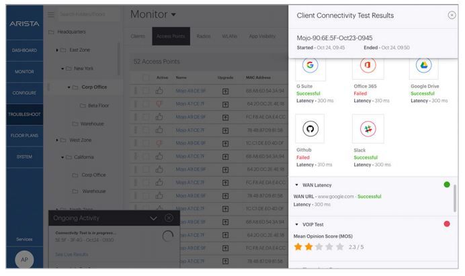This screenshot has height=276, width=465.
Task: Open the G Suite app icon
Action: [x=310, y=65]
